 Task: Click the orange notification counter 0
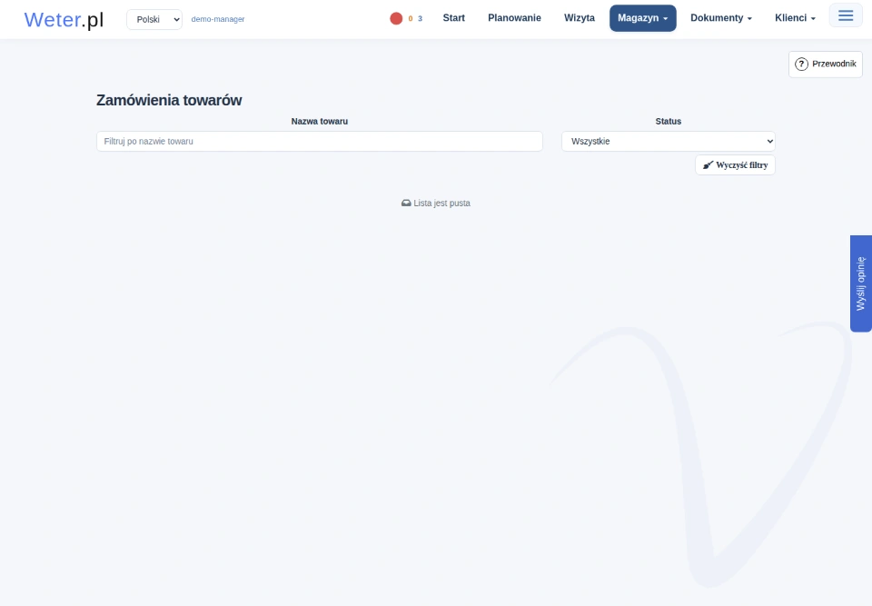coord(411,19)
